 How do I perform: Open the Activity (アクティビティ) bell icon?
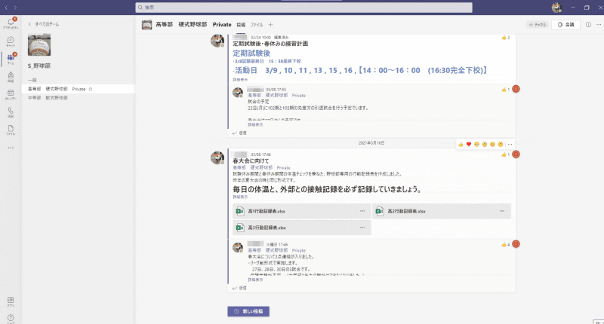[11, 23]
